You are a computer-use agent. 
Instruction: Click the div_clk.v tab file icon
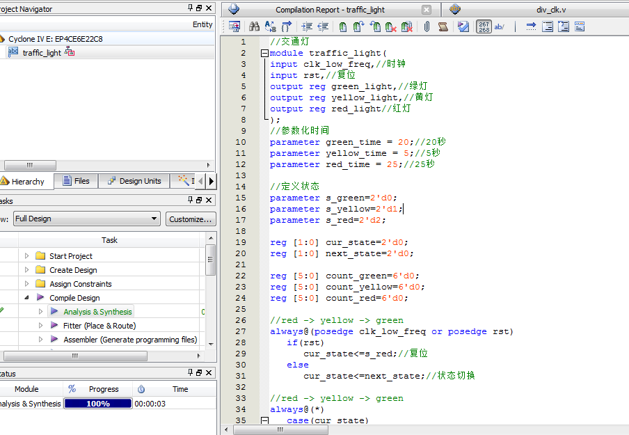click(x=455, y=9)
